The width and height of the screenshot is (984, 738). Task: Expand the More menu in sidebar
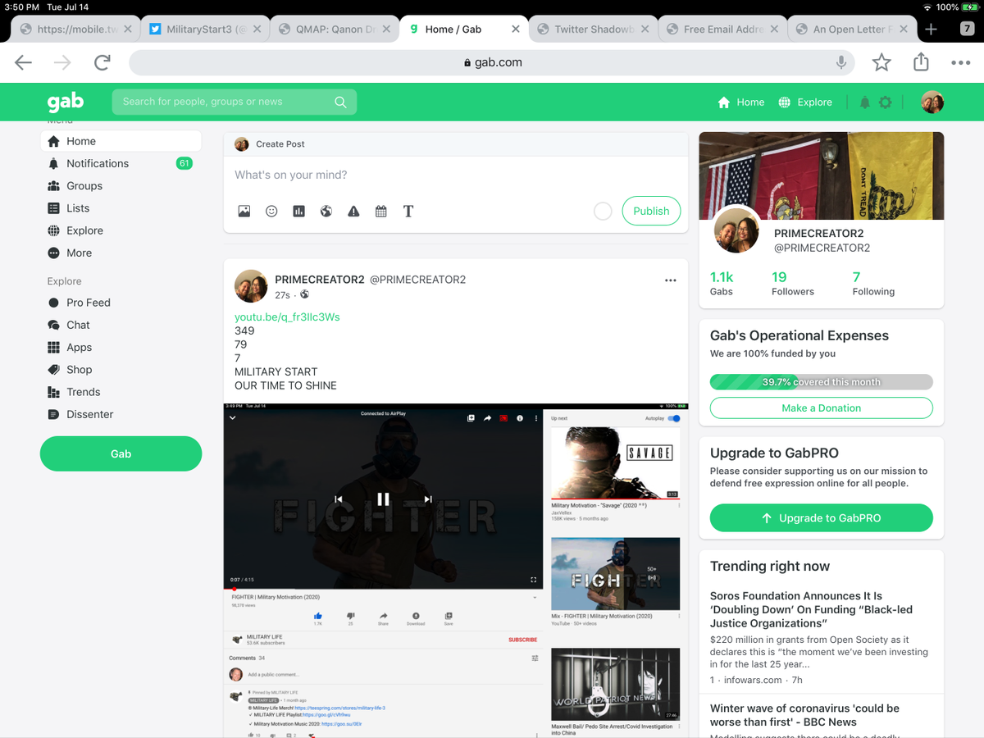click(121, 253)
